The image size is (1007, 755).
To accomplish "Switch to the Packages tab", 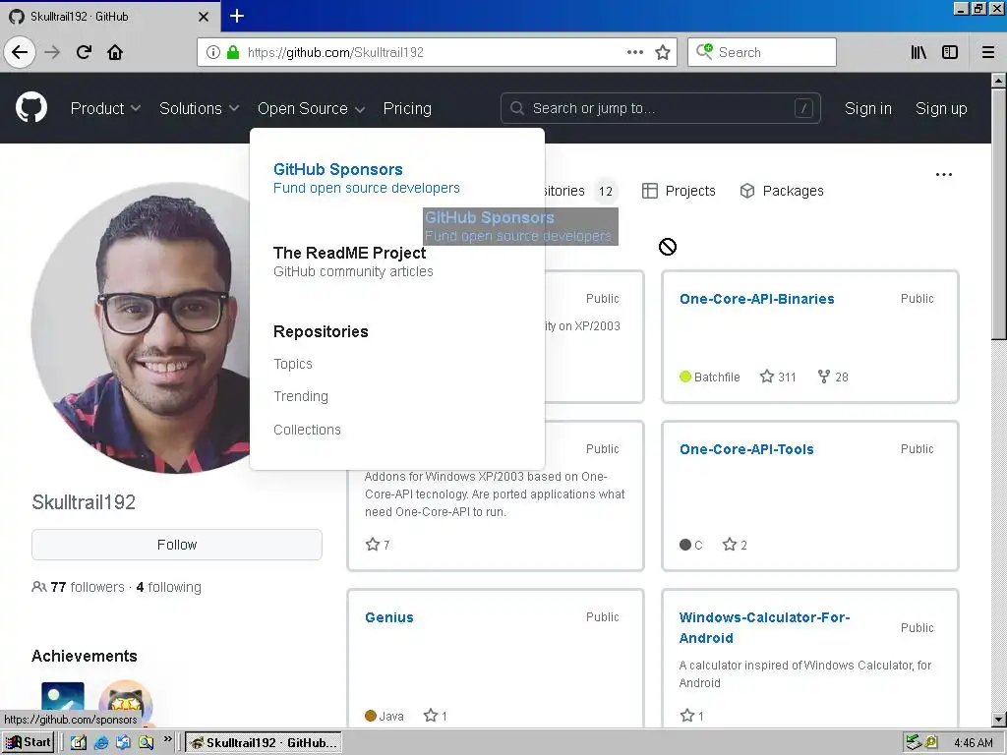I will [x=782, y=191].
